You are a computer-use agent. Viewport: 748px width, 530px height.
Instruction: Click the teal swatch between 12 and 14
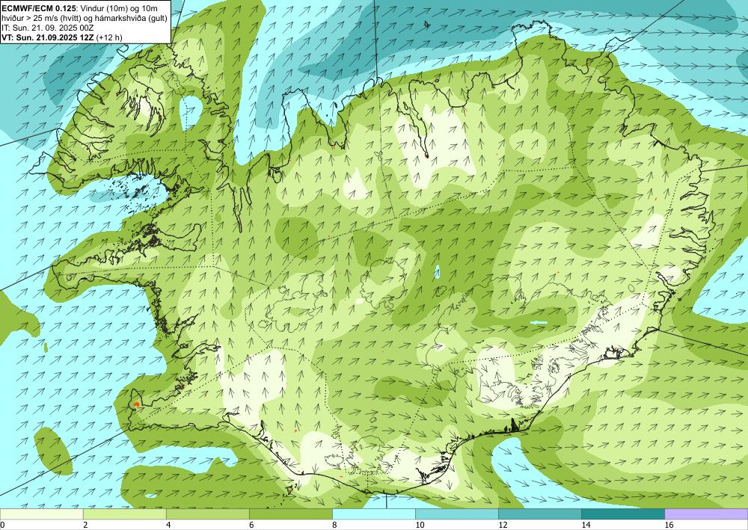[540, 514]
